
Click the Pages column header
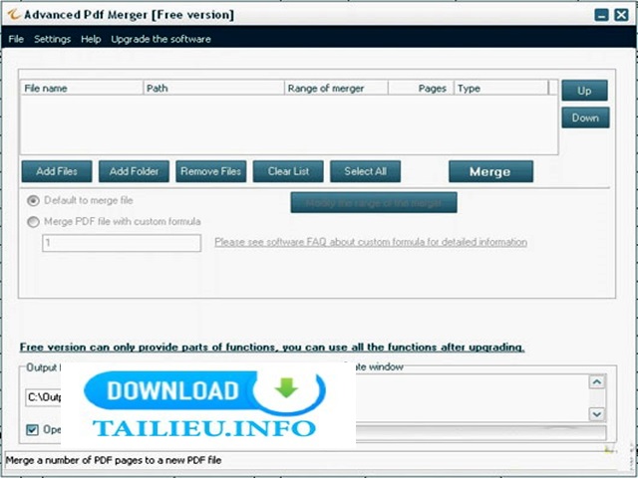click(421, 89)
